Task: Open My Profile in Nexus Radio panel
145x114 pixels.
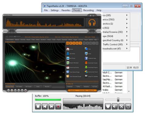Action: [x=68, y=53]
